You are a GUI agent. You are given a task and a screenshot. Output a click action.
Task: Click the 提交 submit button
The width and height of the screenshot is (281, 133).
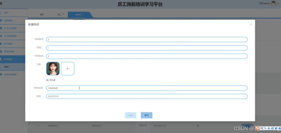147,115
